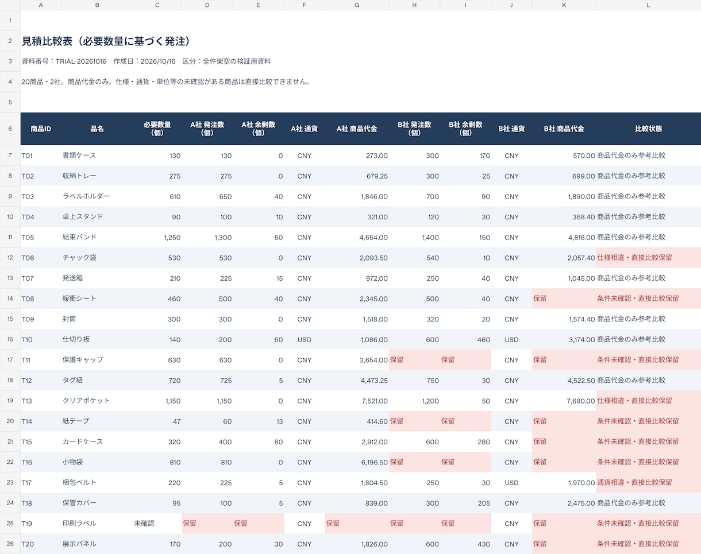
Task: Select column G header
Action: coord(357,5)
